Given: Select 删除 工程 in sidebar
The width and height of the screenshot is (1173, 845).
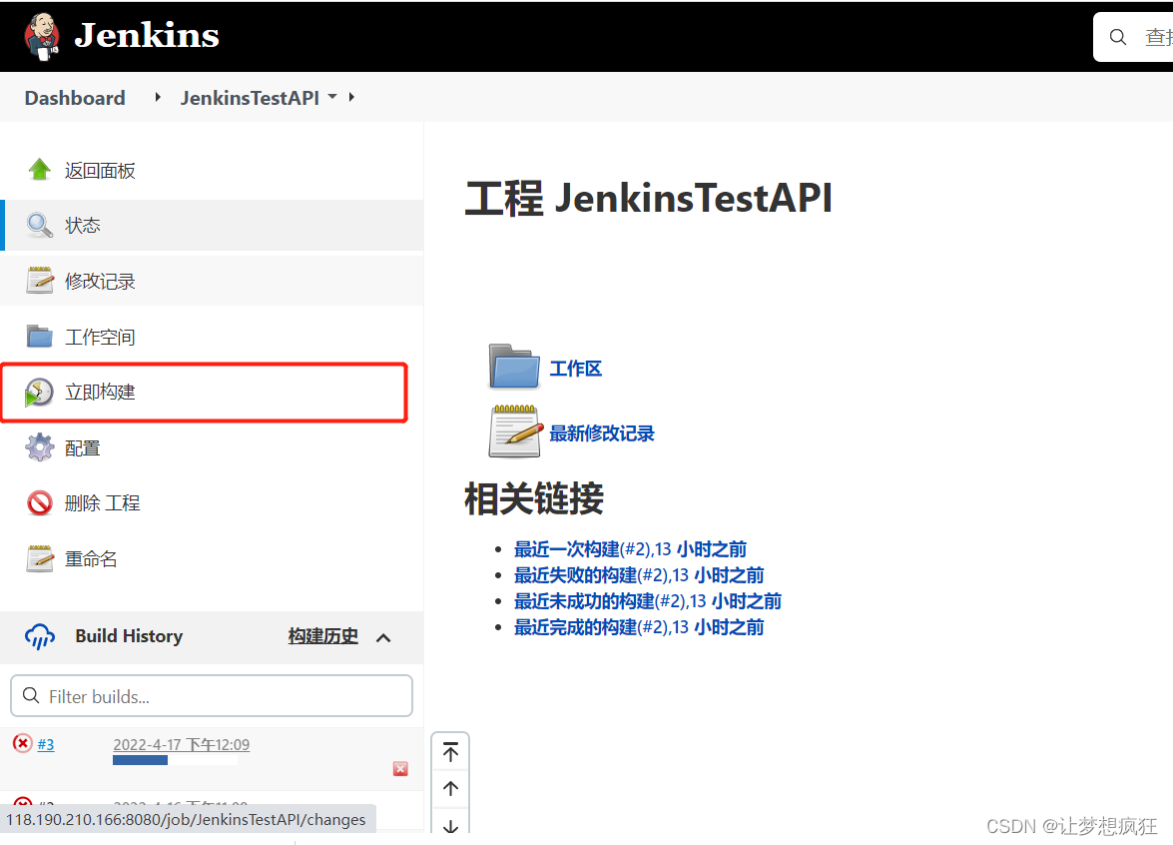Looking at the screenshot, I should click(102, 503).
